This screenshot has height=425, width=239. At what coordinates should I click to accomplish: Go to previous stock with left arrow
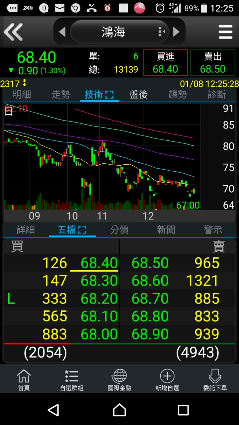(62, 32)
